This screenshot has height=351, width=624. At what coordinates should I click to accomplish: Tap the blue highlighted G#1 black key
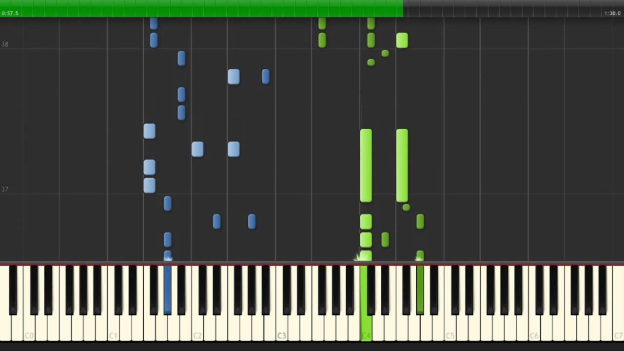[x=168, y=290]
